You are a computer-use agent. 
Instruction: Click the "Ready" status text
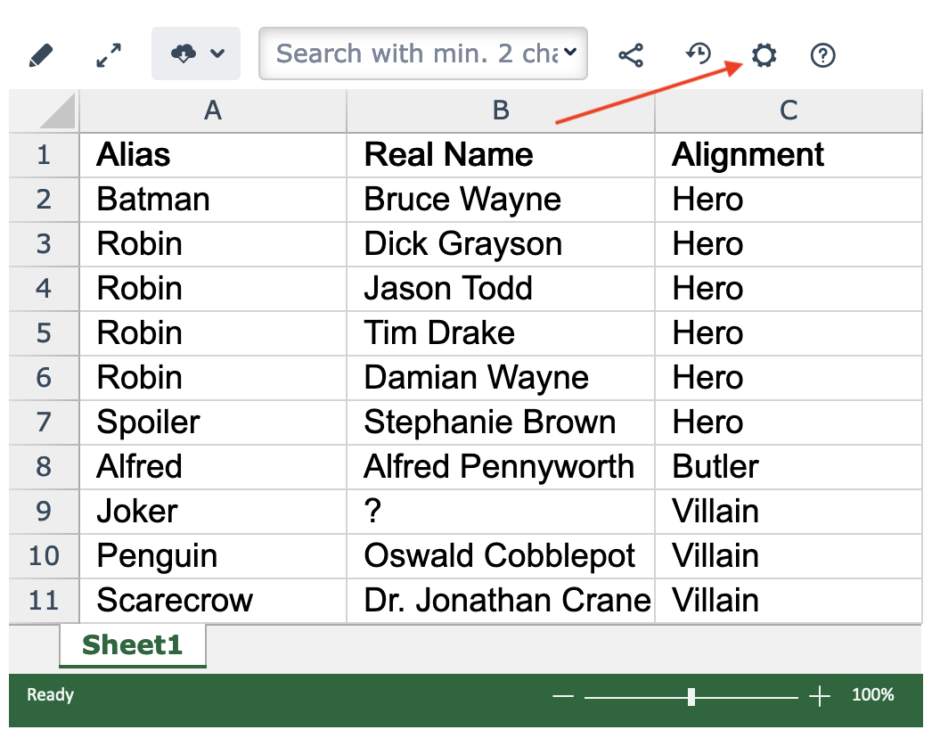click(x=51, y=694)
